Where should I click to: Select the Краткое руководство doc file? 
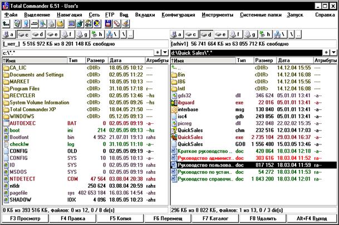coord(254,151)
